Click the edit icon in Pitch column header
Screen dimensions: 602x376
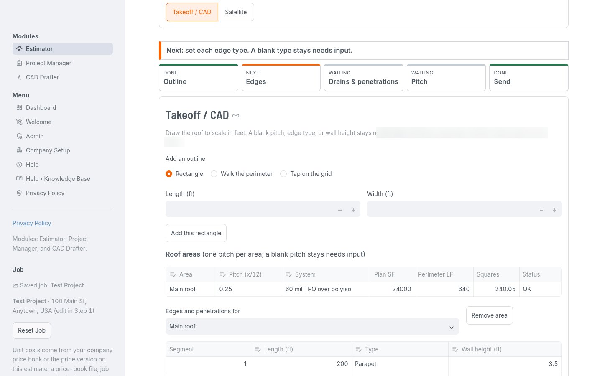(x=223, y=274)
